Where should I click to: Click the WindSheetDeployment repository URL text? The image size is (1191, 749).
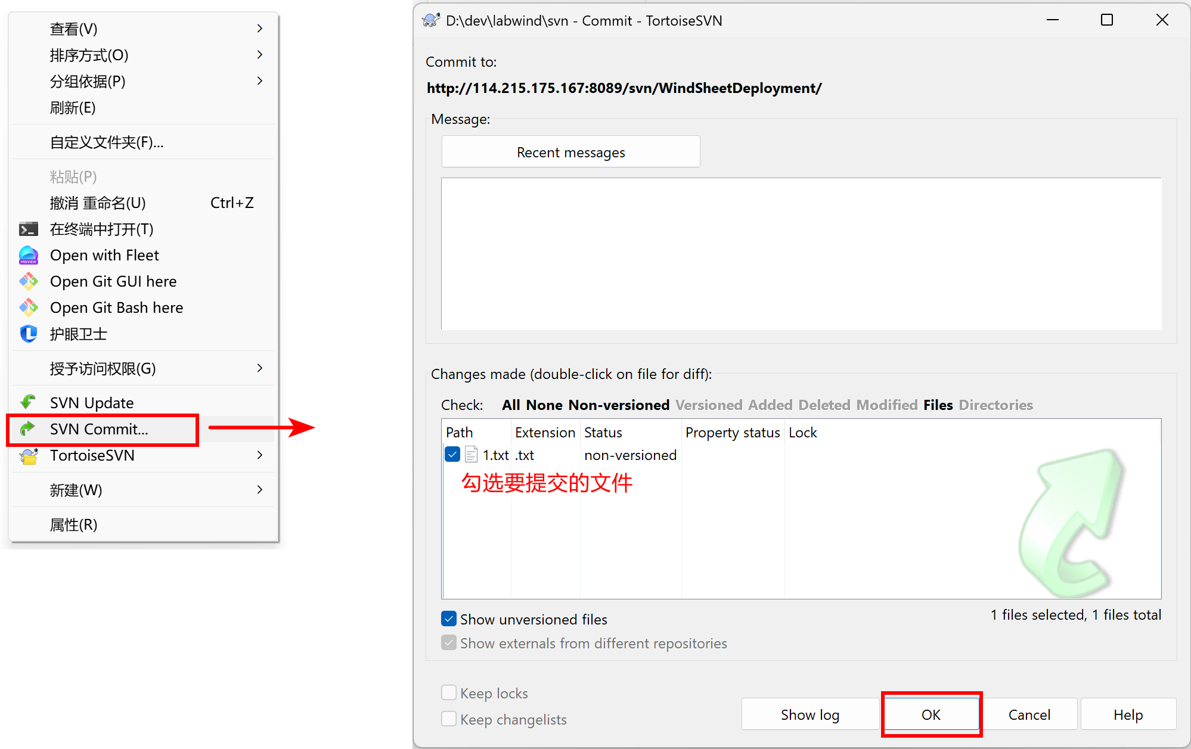[624, 88]
